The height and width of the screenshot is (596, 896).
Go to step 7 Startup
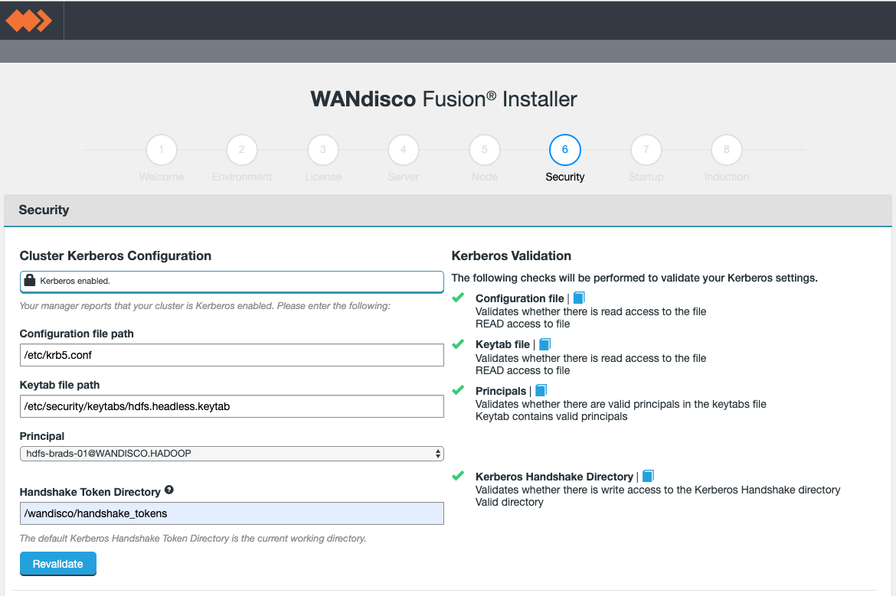coord(646,149)
